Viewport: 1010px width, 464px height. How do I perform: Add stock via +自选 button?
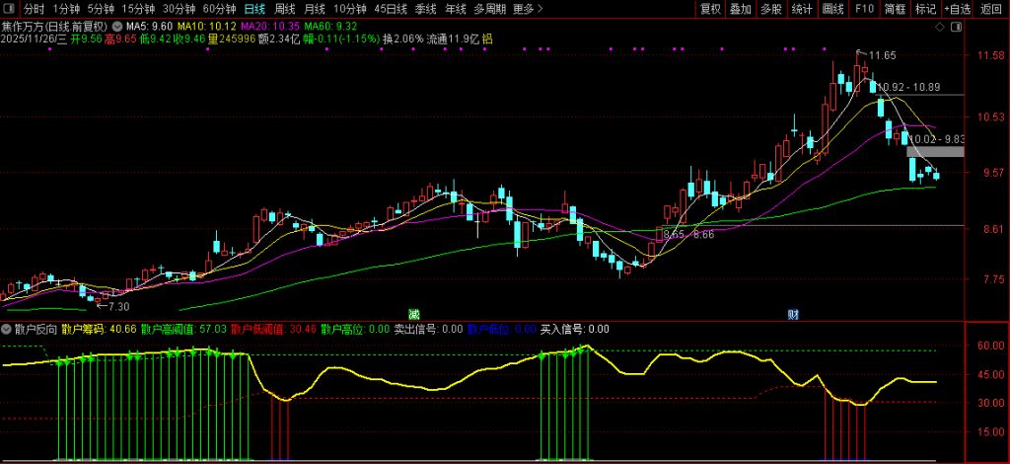coord(956,9)
